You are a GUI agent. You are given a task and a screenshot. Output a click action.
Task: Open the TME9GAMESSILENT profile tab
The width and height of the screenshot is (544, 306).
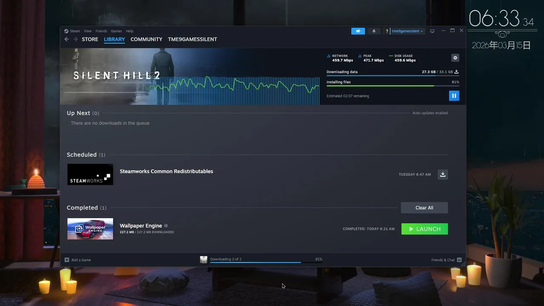tap(193, 39)
